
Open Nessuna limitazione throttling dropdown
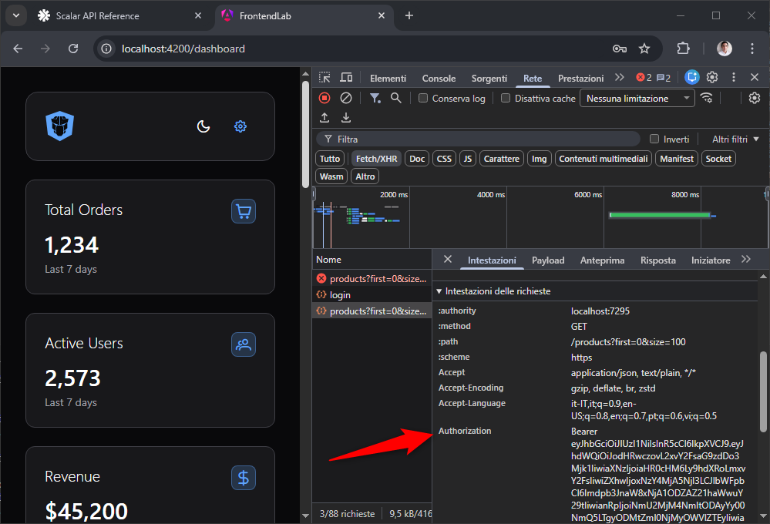(637, 98)
